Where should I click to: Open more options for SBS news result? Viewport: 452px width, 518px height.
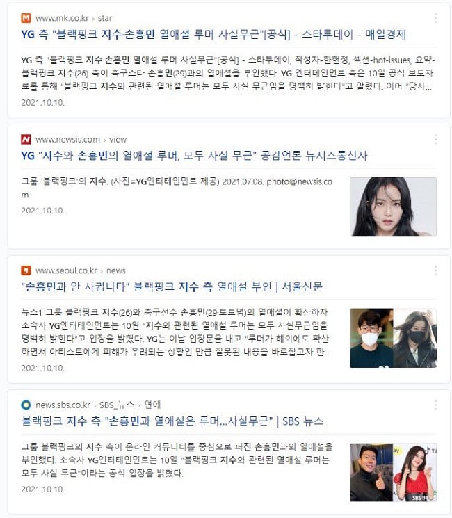[436, 405]
